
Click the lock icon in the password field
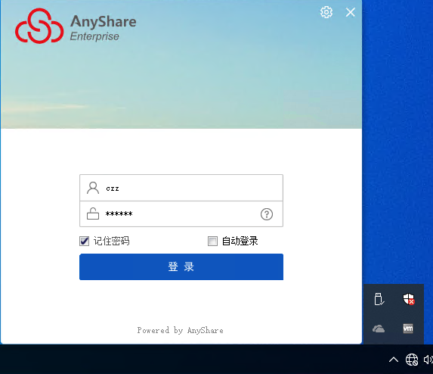[93, 213]
